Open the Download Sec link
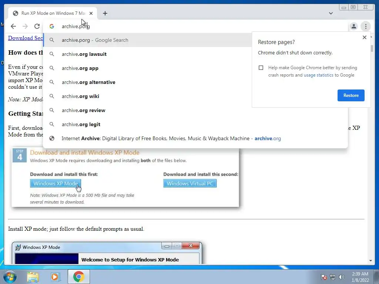 [x=26, y=38]
